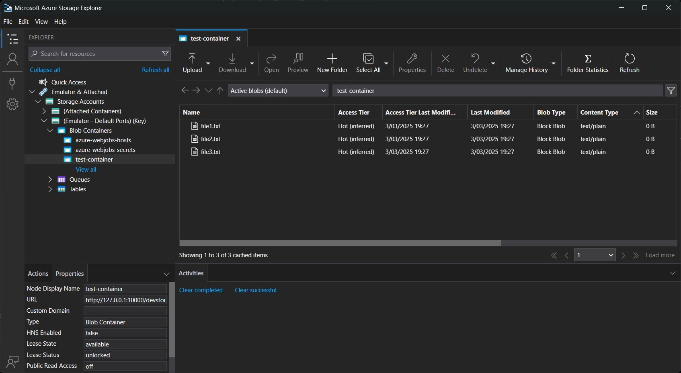Click Select All in toolbar
The height and width of the screenshot is (373, 681).
[x=368, y=63]
